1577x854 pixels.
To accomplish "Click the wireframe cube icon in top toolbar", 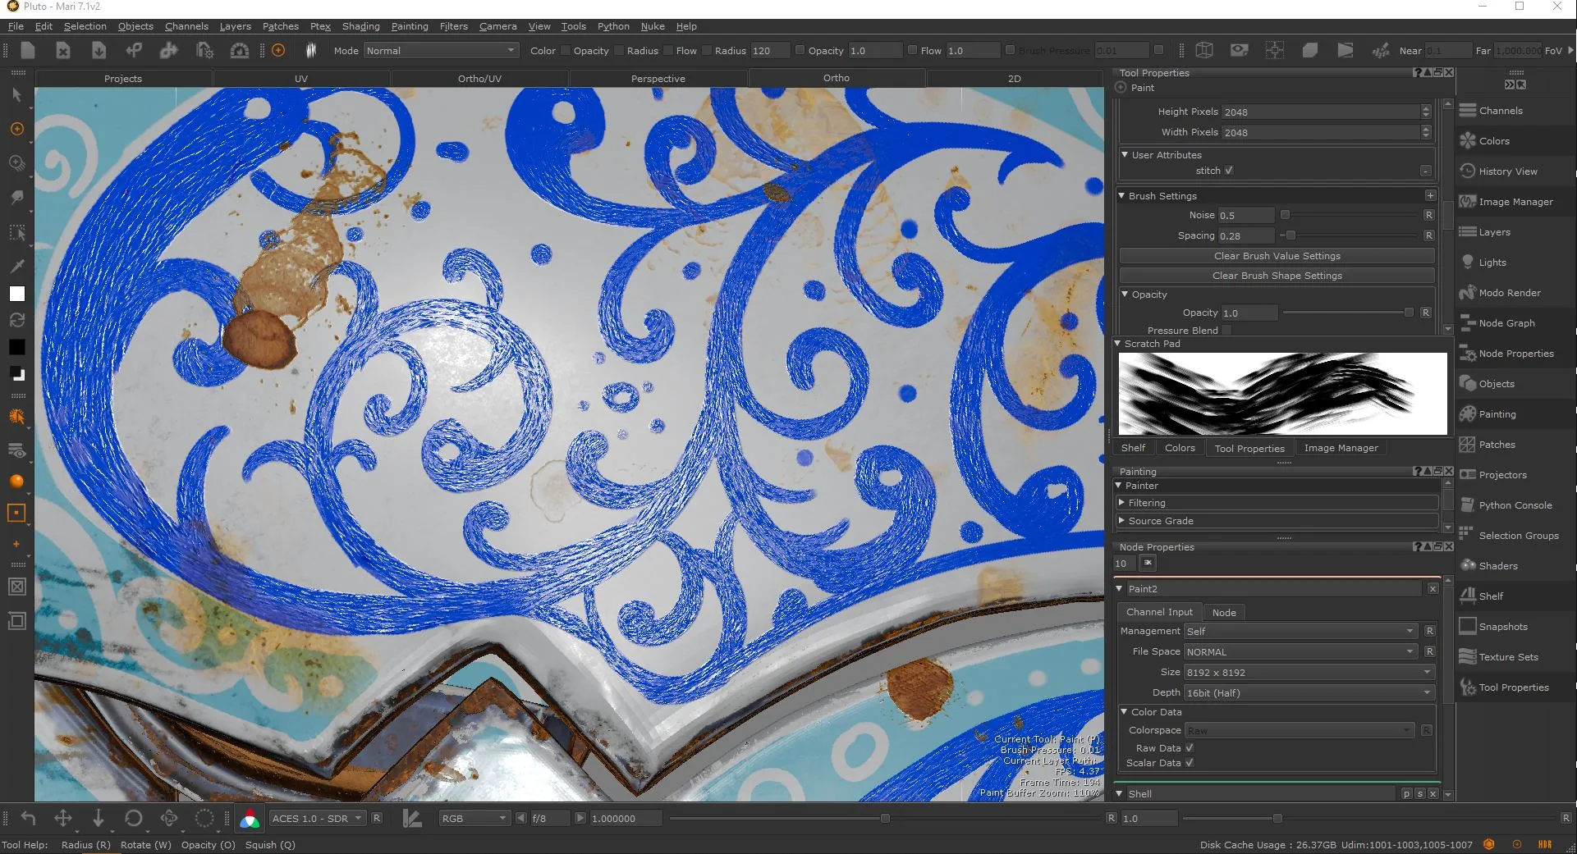I will pyautogui.click(x=1204, y=51).
